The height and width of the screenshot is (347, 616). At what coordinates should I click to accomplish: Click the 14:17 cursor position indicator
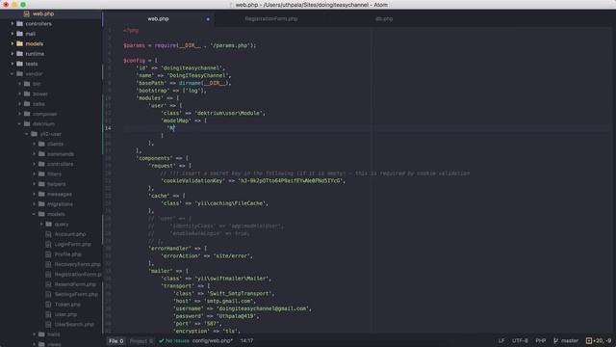click(246, 340)
